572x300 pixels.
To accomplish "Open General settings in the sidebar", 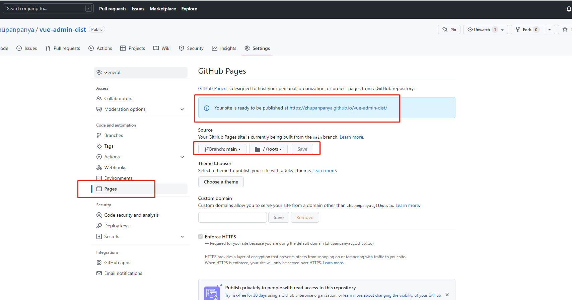I will click(x=141, y=72).
